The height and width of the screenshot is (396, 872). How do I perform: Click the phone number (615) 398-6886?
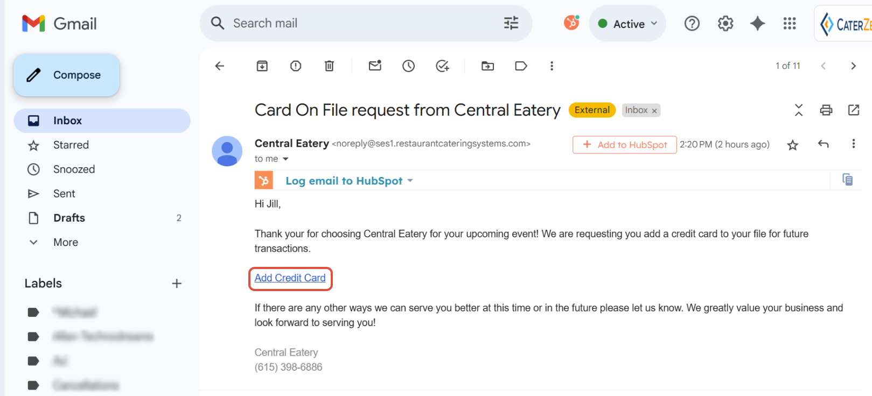pyautogui.click(x=289, y=367)
